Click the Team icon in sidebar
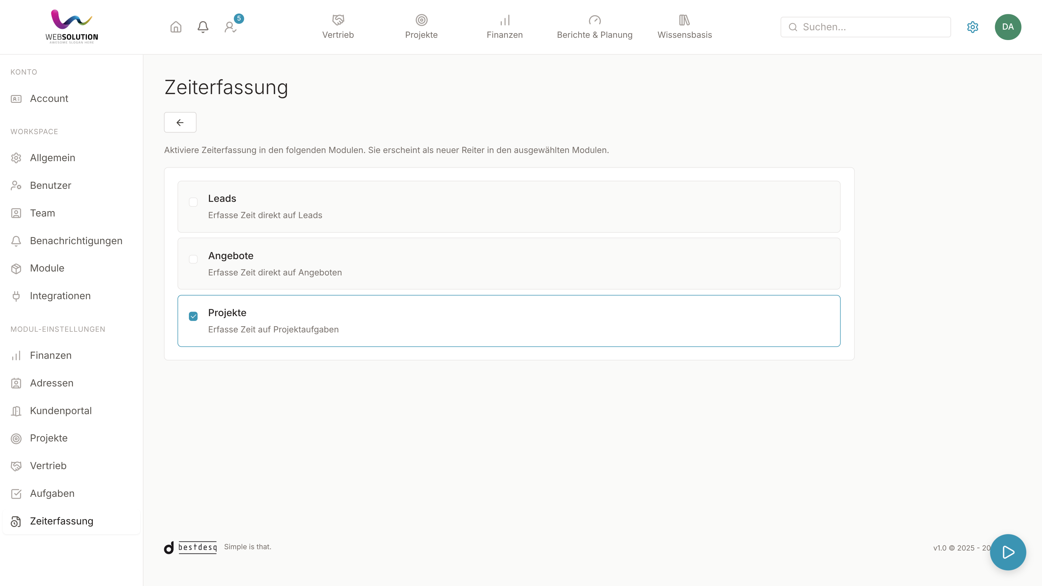 coord(16,213)
